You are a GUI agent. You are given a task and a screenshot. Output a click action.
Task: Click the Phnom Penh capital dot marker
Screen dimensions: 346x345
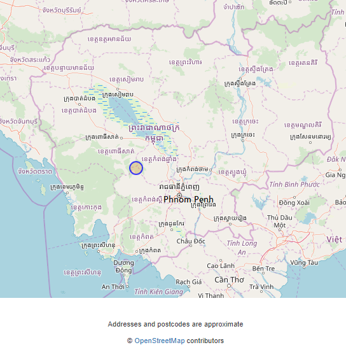(179, 195)
